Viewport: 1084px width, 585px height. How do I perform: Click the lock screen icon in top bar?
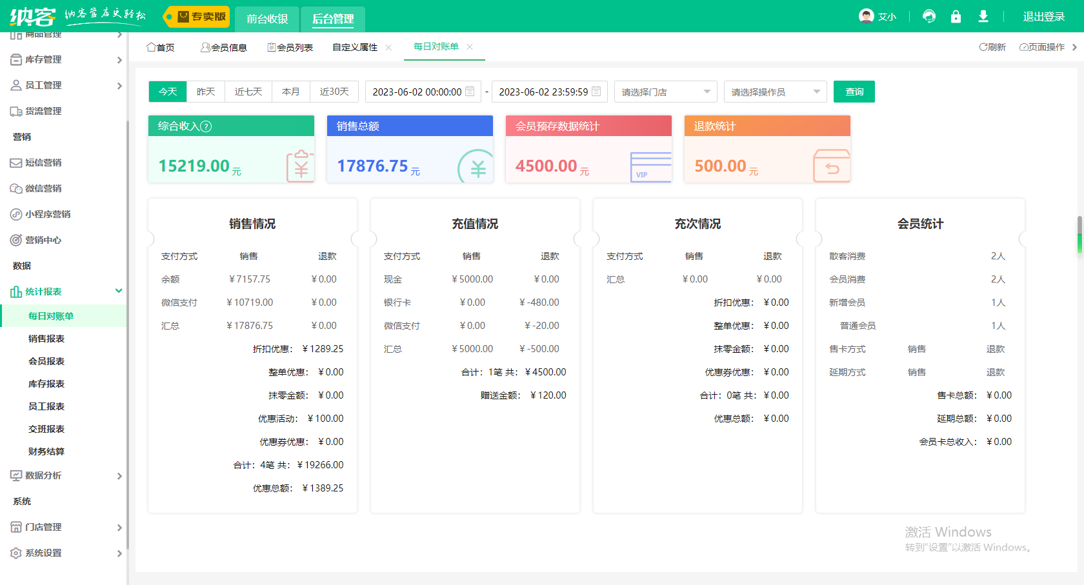(x=956, y=16)
